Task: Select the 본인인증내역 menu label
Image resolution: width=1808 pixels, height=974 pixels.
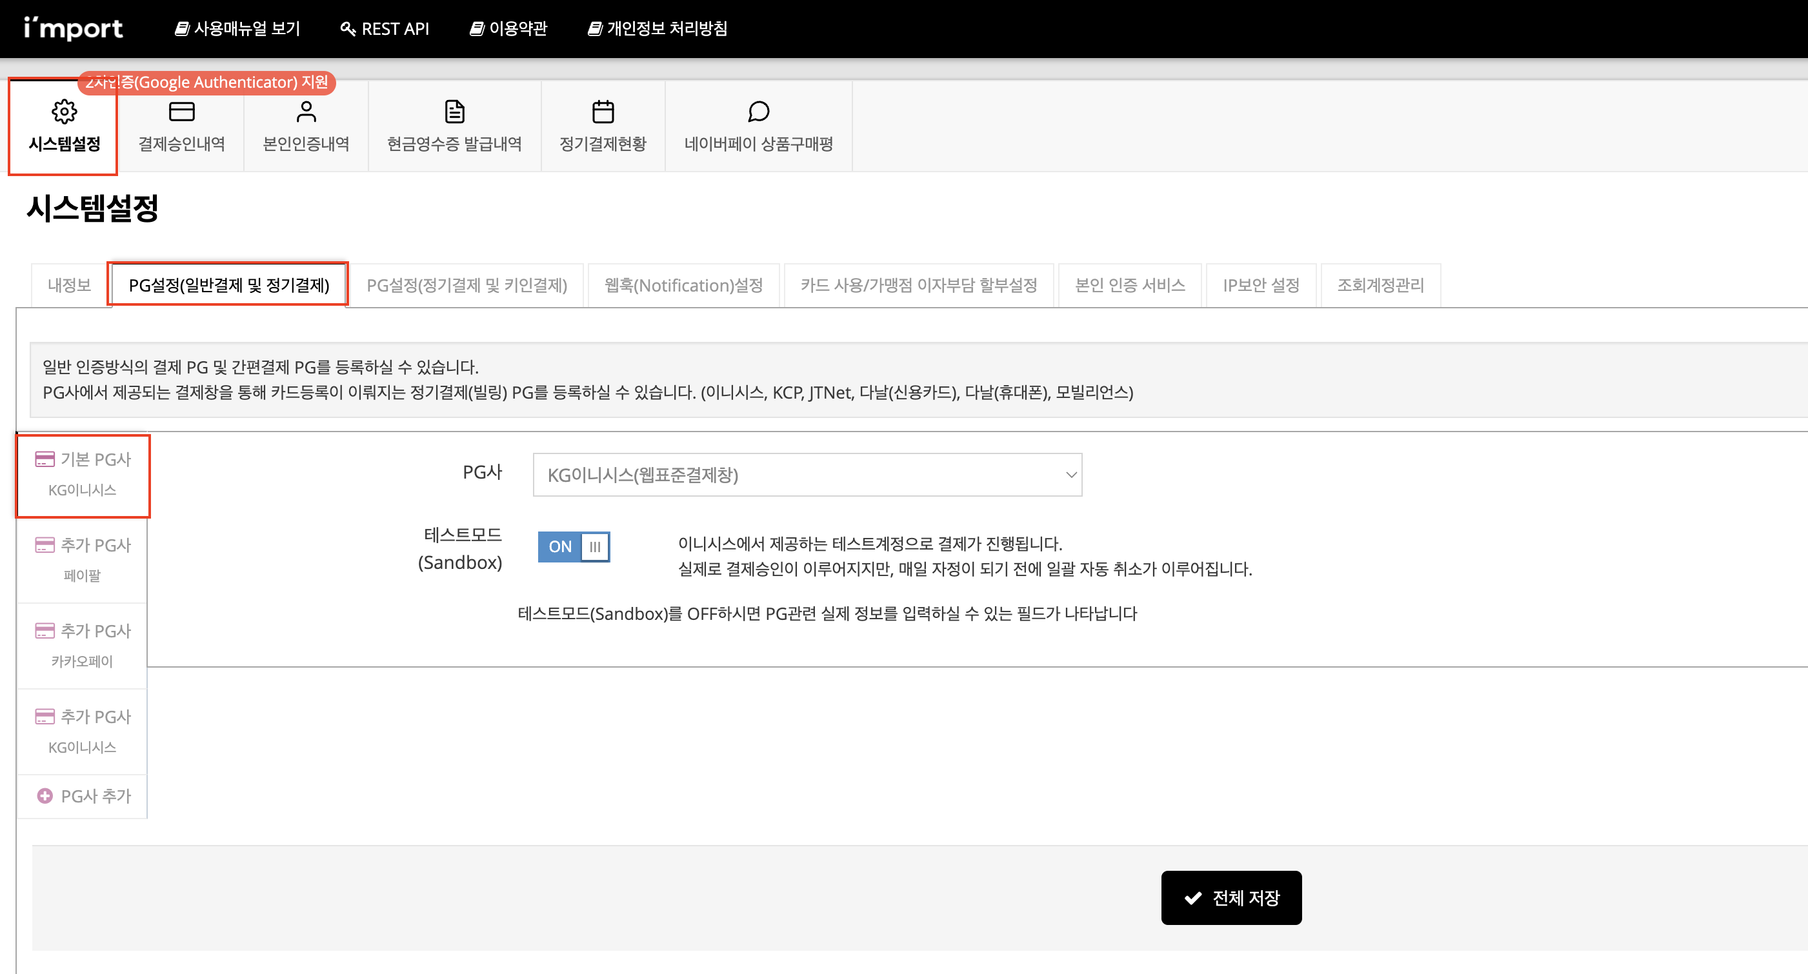Action: pyautogui.click(x=306, y=144)
